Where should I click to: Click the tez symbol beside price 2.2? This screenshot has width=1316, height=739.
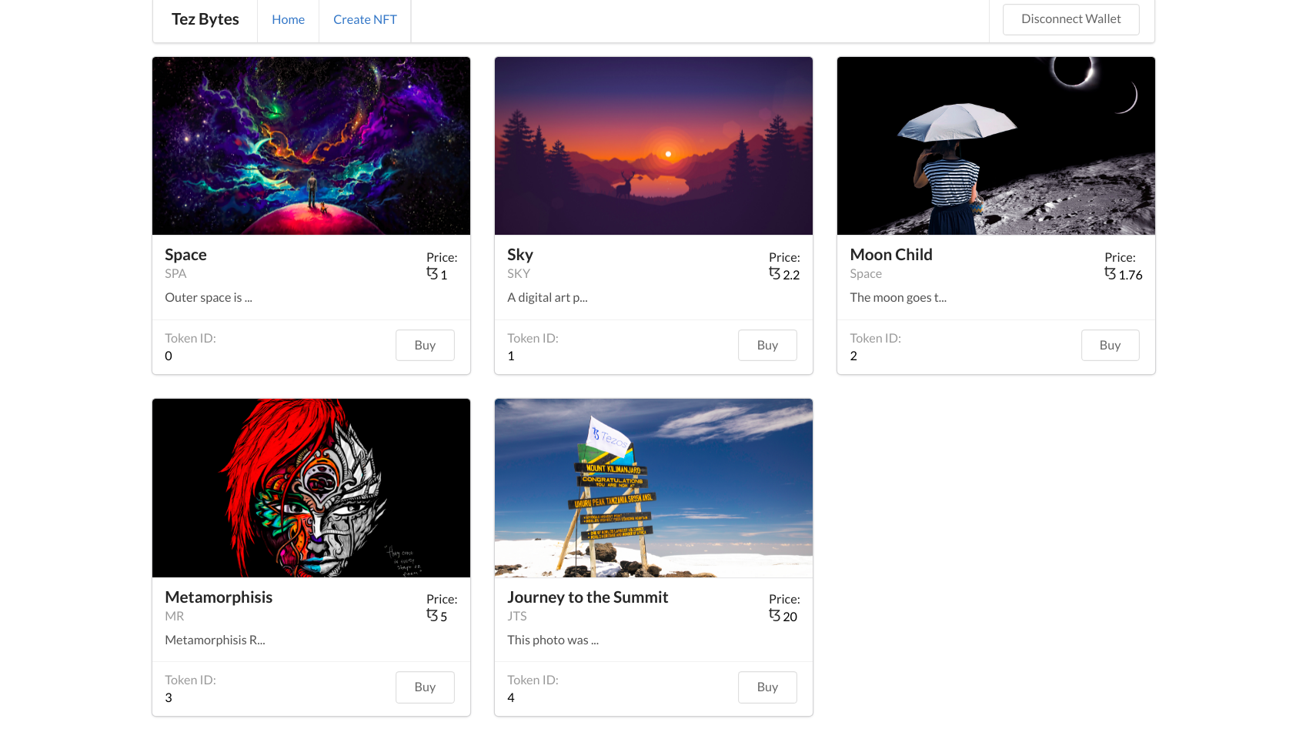point(774,273)
